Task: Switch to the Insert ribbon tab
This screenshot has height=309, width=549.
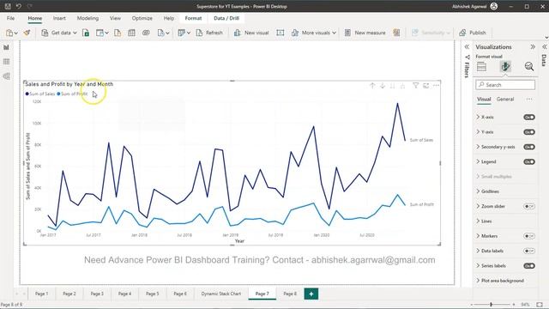Action: 59,18
